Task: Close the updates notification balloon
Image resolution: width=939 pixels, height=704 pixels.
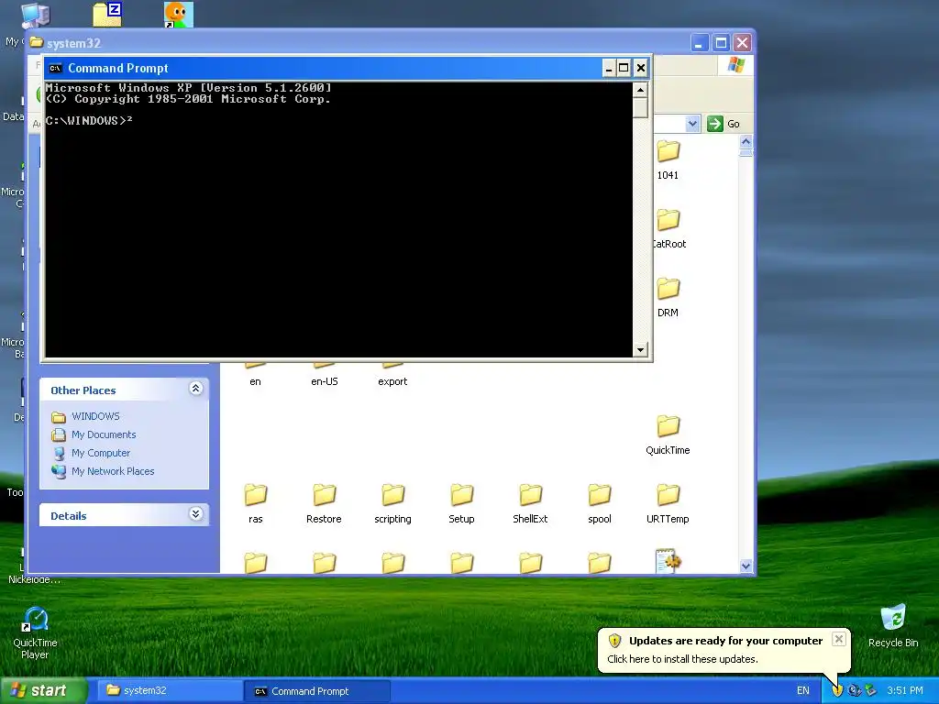Action: click(839, 639)
